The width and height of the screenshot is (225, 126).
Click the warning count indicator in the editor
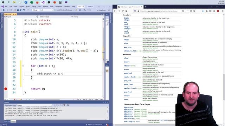click(21, 99)
